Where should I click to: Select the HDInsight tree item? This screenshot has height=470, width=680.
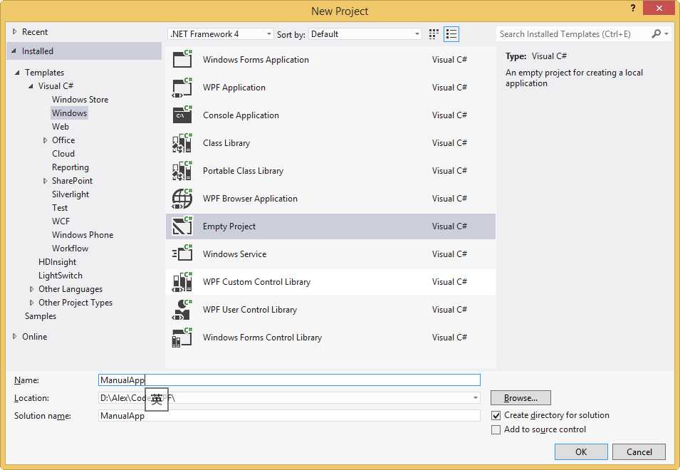[x=57, y=262]
